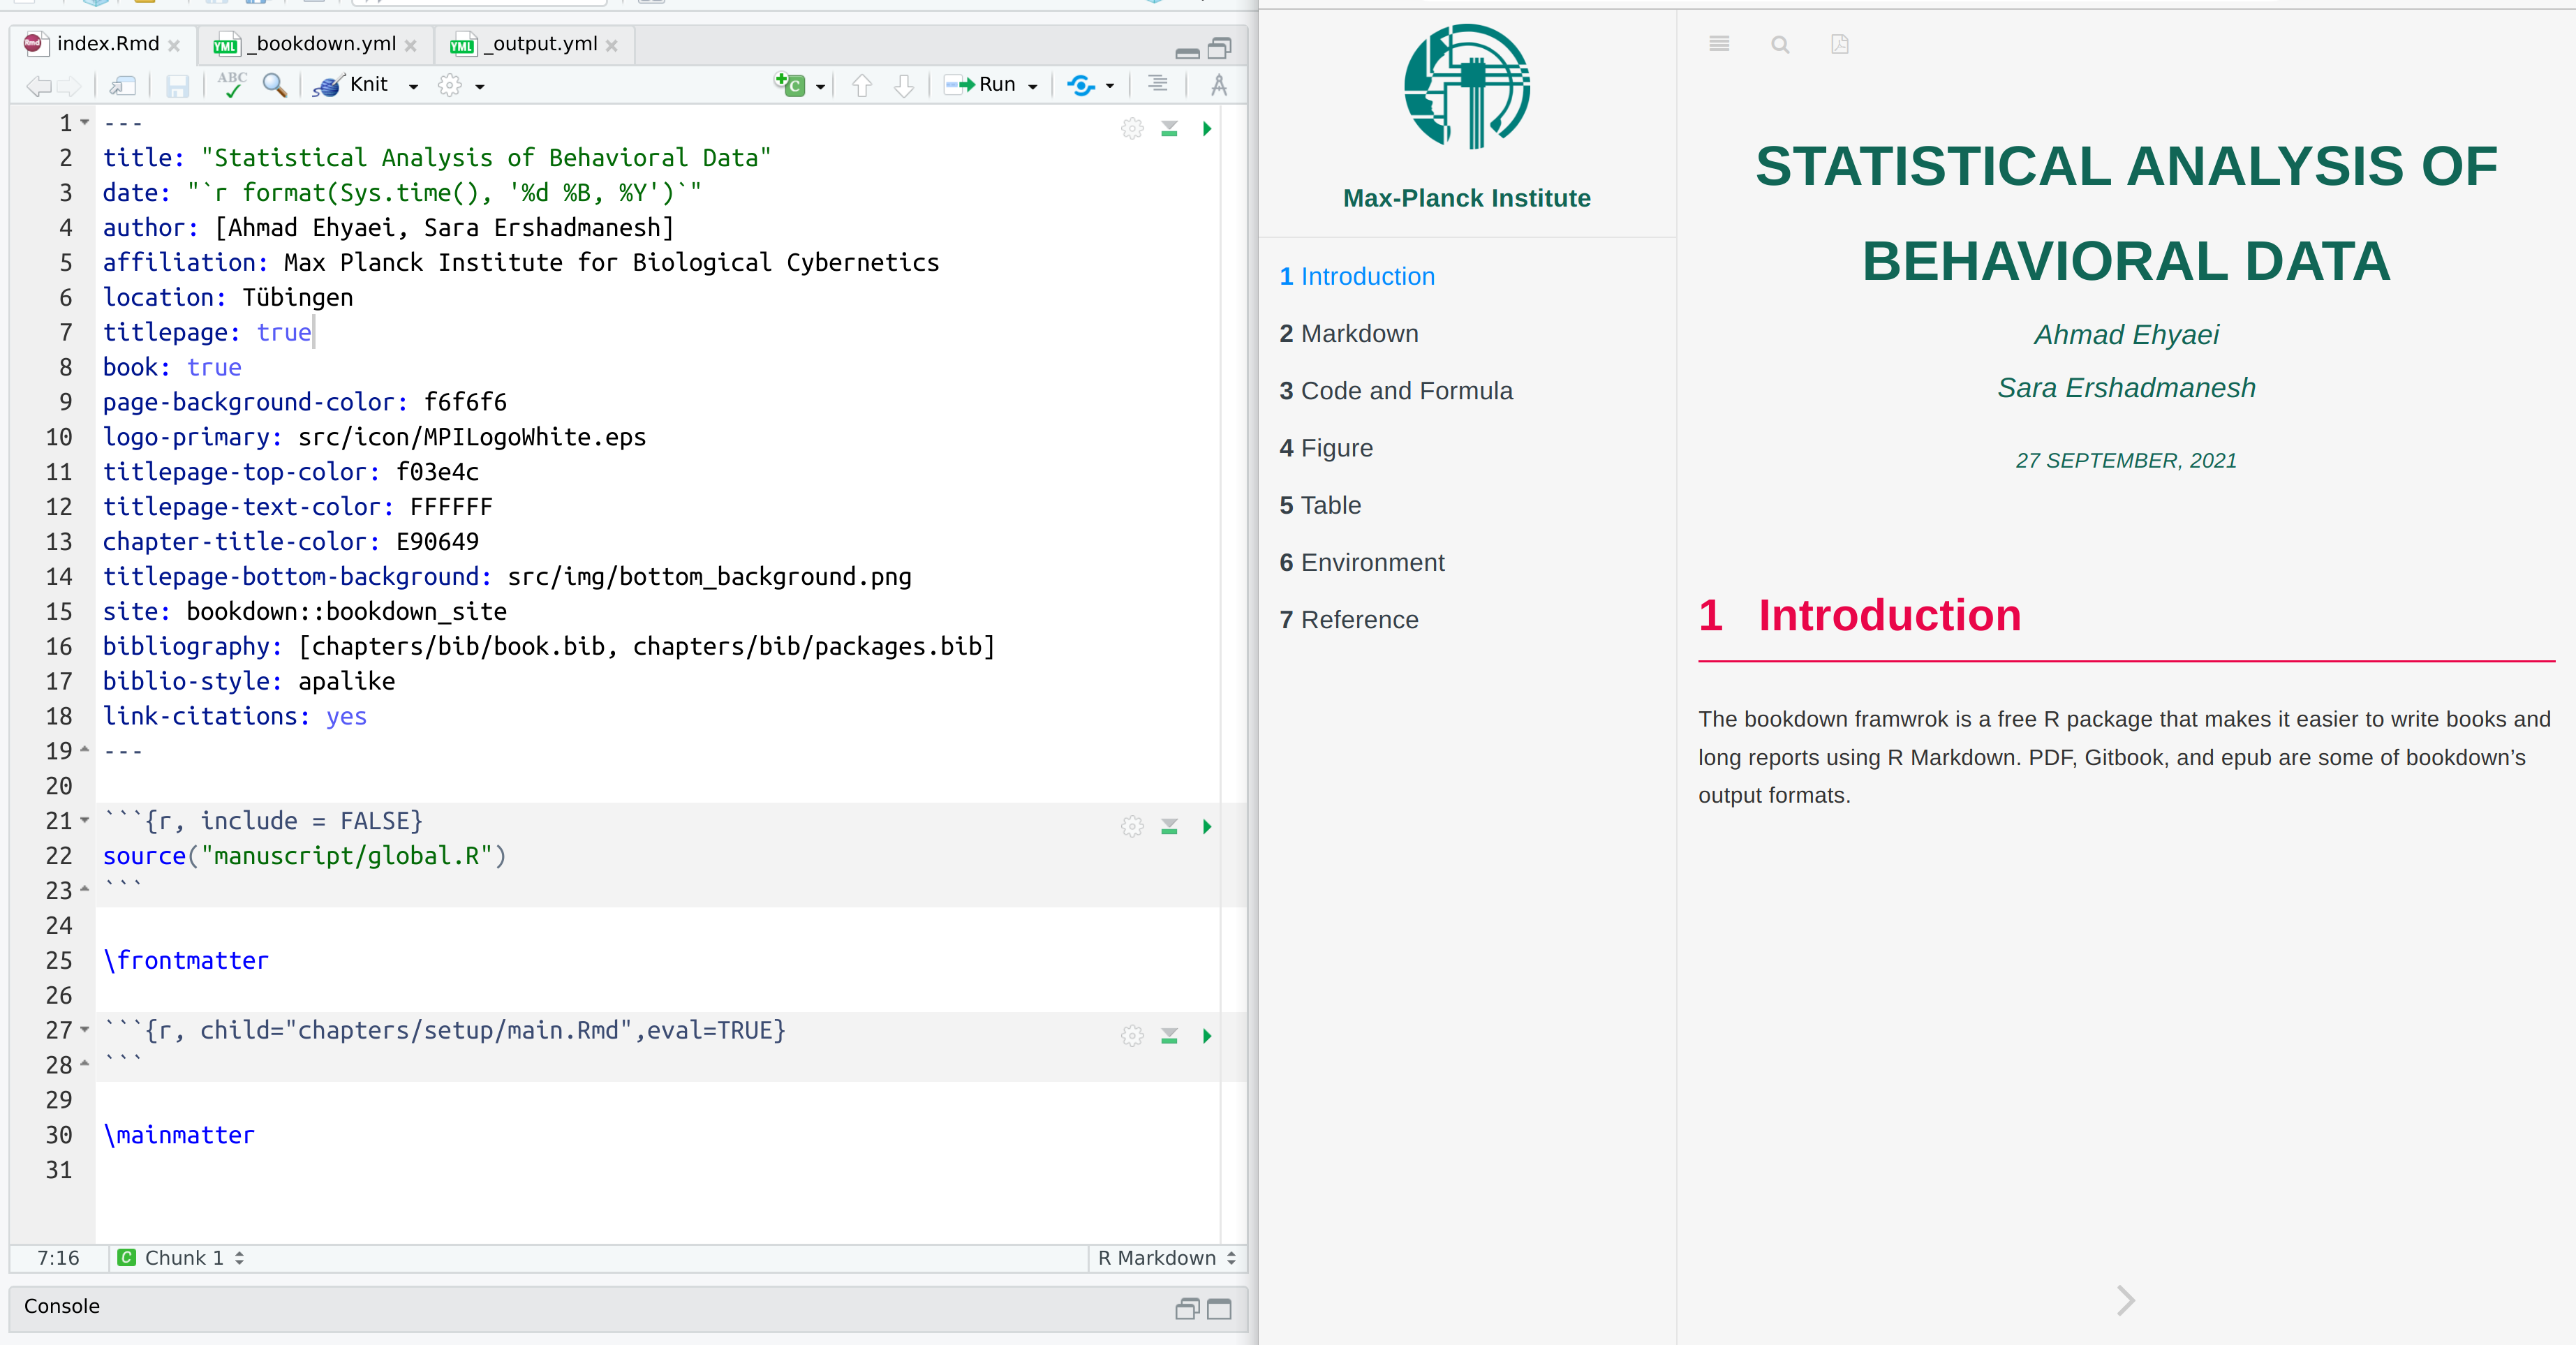The image size is (2576, 1345).
Task: Open 6 Environment chapter link
Action: (1362, 563)
